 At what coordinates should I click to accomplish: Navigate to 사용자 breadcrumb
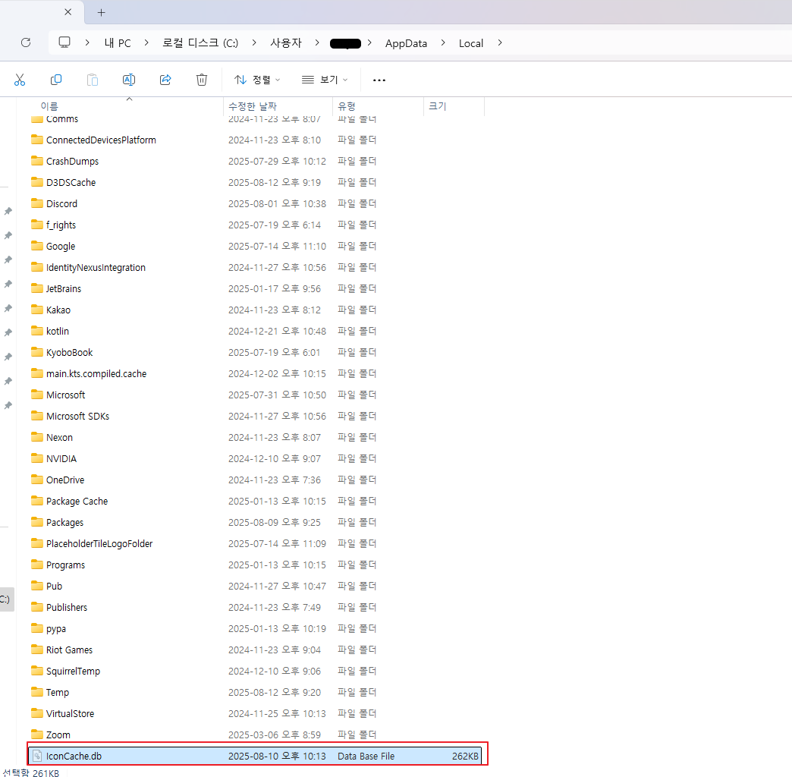pos(286,43)
